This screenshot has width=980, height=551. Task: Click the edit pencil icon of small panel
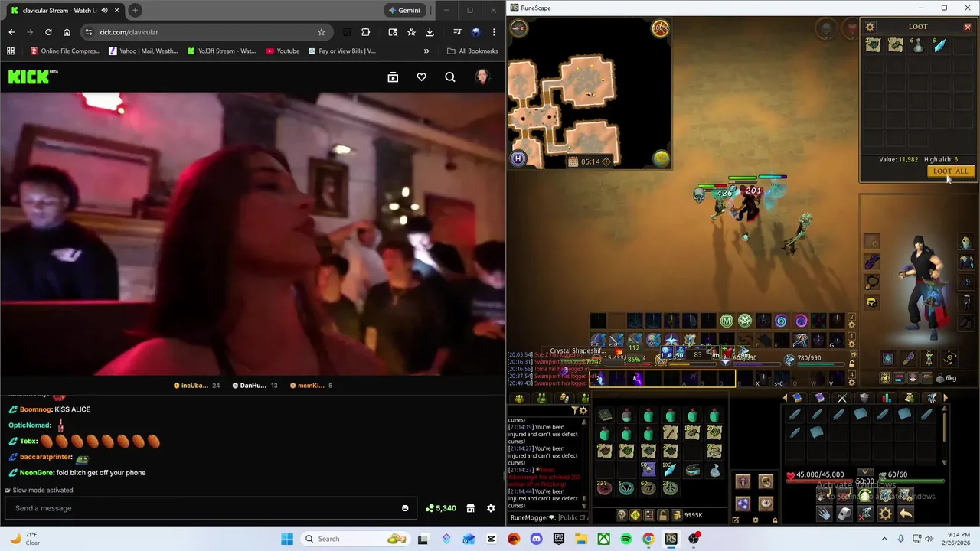pos(736,520)
